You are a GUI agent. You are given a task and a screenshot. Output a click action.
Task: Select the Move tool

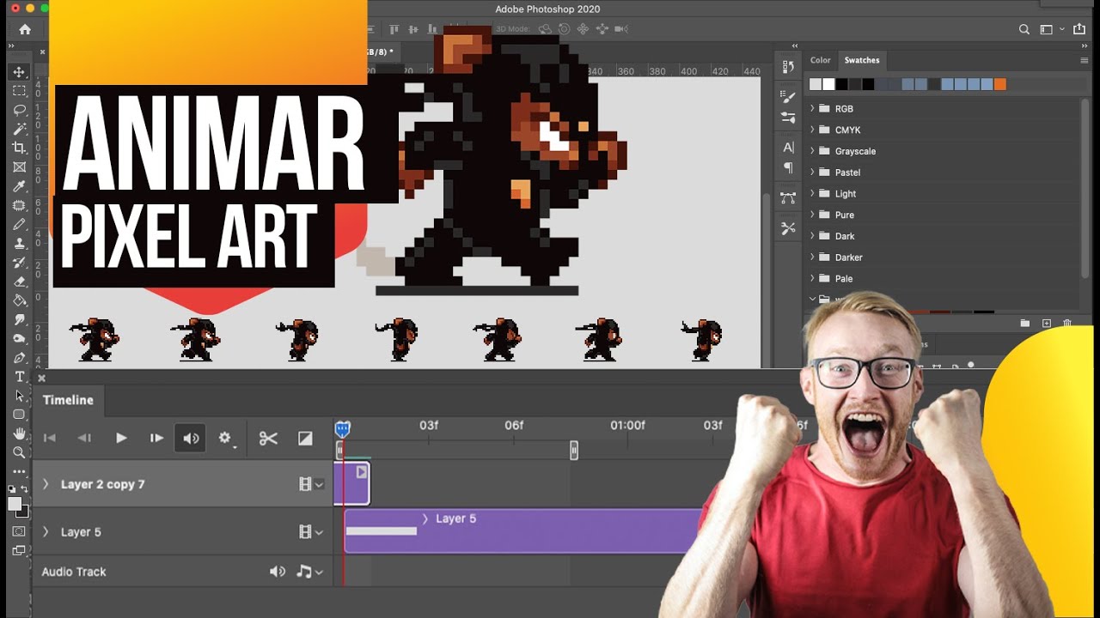pyautogui.click(x=19, y=72)
